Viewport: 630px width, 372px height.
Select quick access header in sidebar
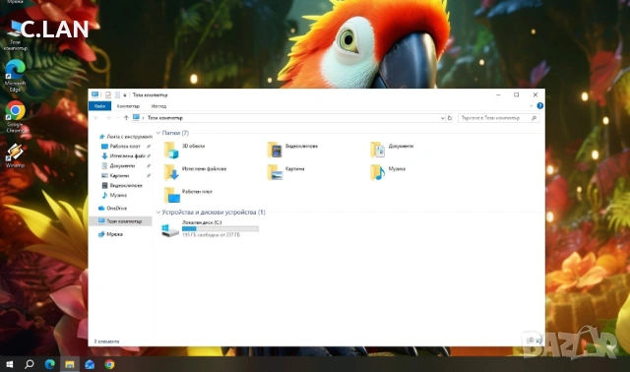125,137
